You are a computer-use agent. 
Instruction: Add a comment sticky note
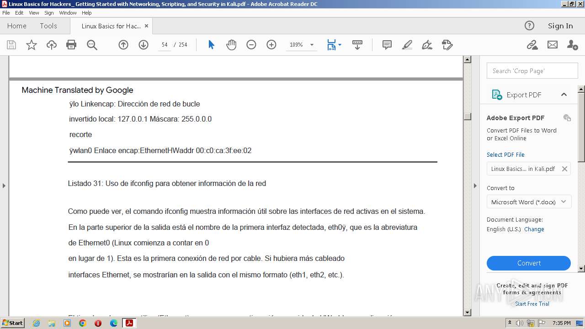point(387,45)
